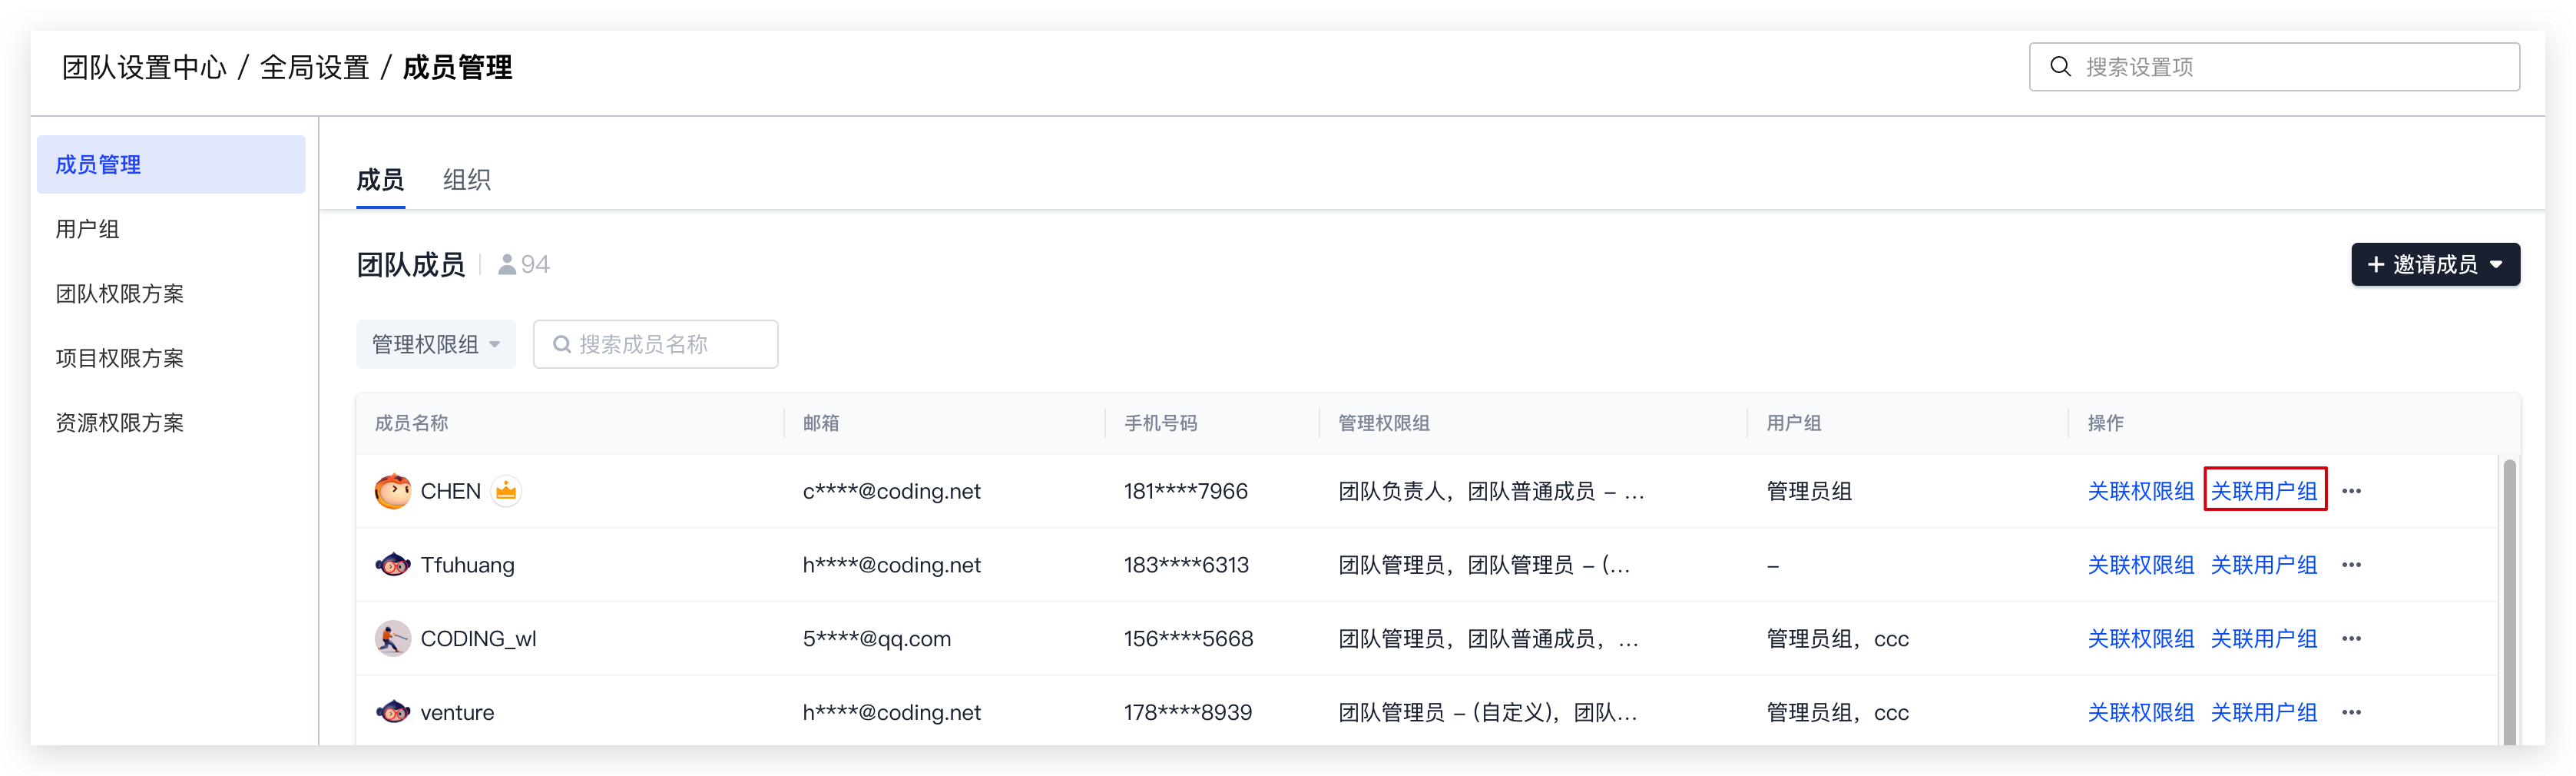Open more options for CODING_wl row

click(x=2352, y=638)
